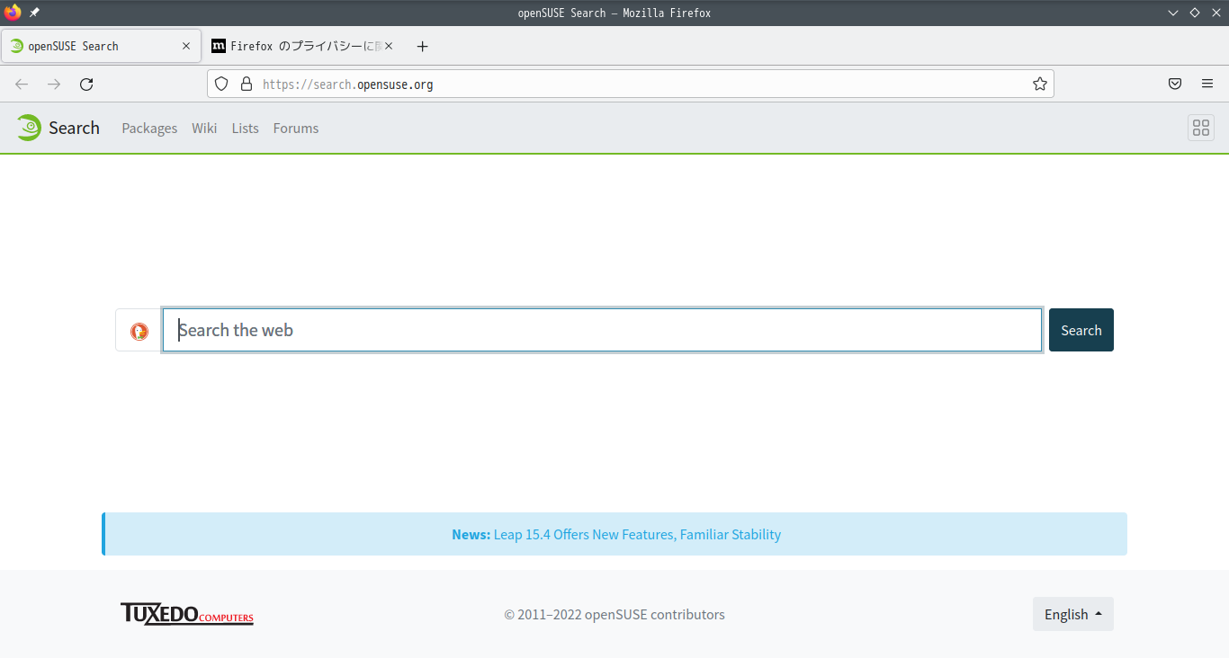Open the openSUSE apps grid menu
Screen dimensions: 1229x658
click(x=1200, y=128)
